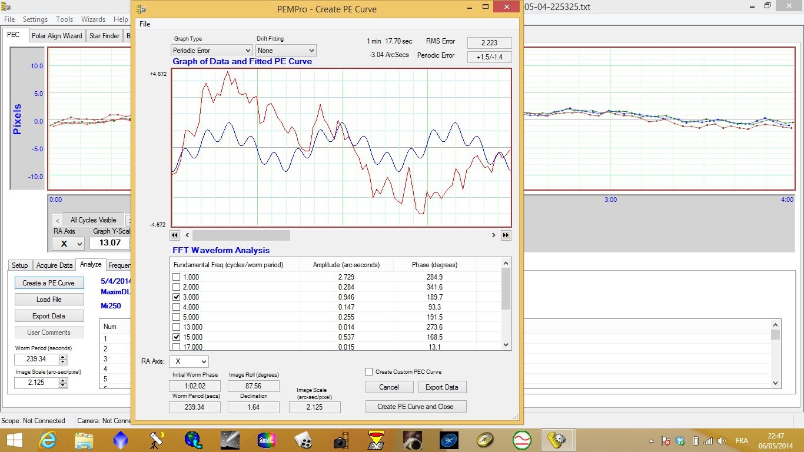Open the Drift Fitting dropdown
The width and height of the screenshot is (804, 452).
coord(286,51)
